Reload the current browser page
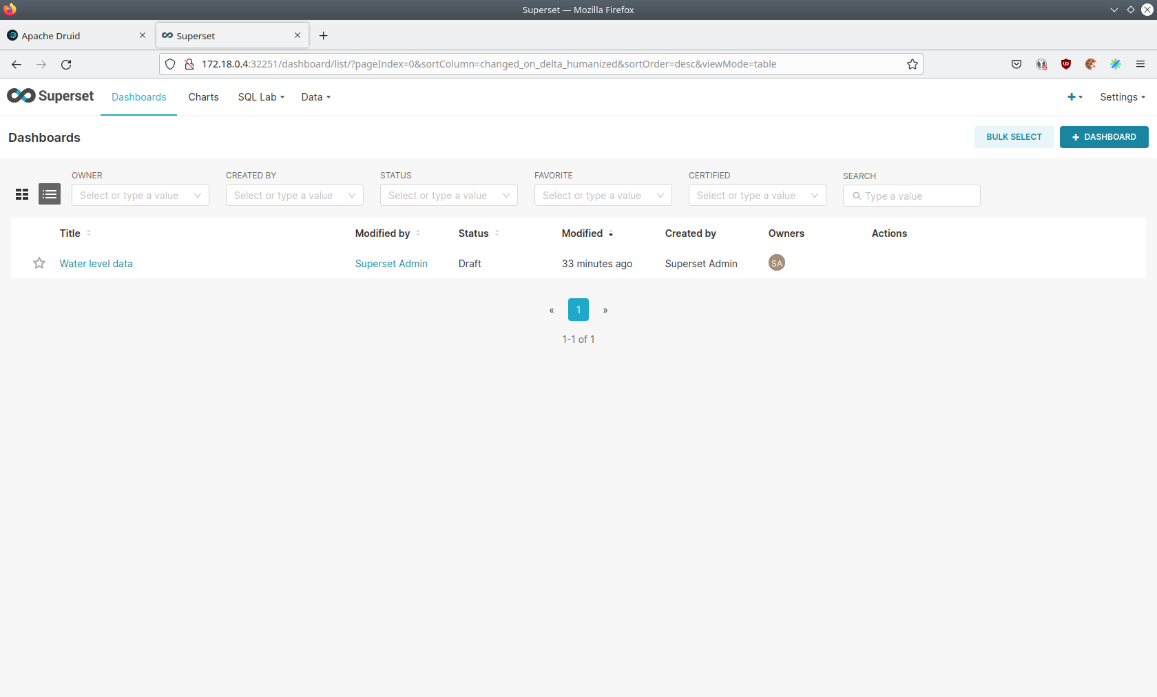The image size is (1157, 697). click(x=66, y=64)
